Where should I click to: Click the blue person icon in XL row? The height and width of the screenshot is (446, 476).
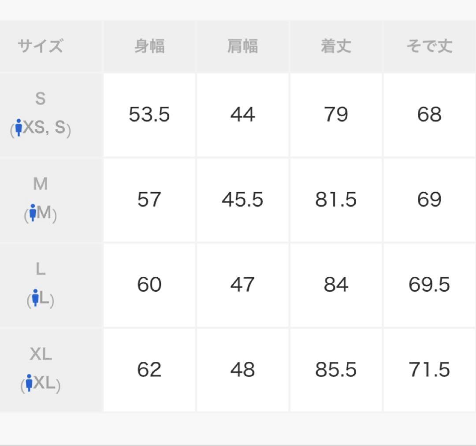coord(29,383)
